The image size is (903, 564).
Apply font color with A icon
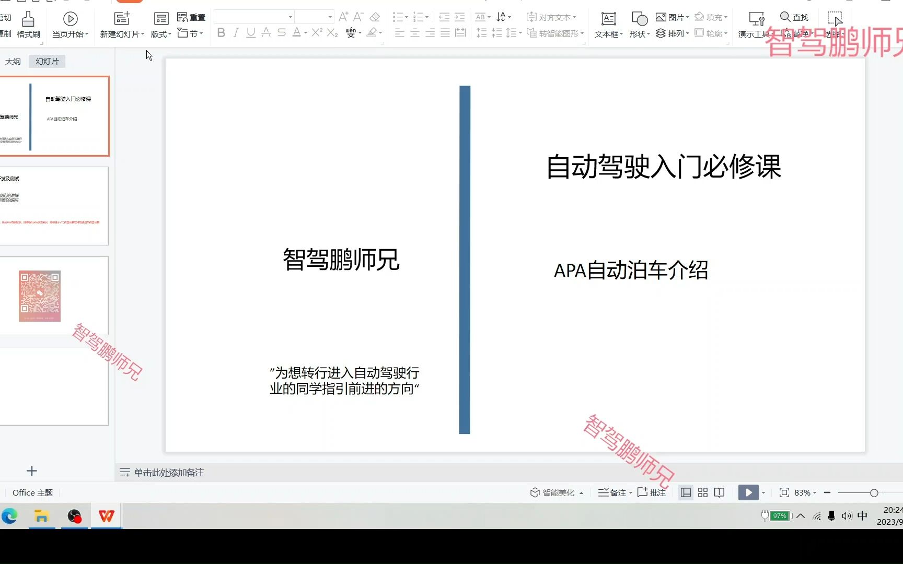pos(296,33)
